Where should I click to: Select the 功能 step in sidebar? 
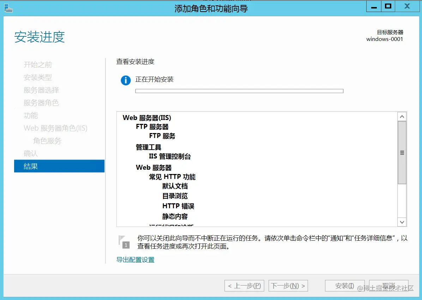coord(31,115)
